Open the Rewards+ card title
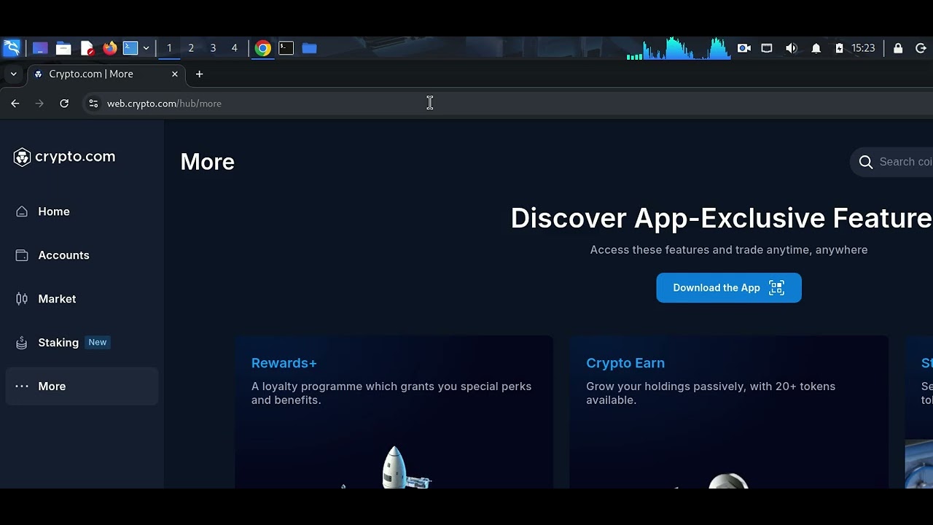This screenshot has height=525, width=933. click(284, 363)
